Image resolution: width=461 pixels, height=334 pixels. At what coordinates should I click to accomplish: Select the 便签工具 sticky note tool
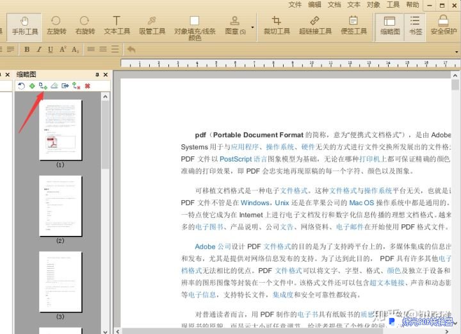[353, 26]
